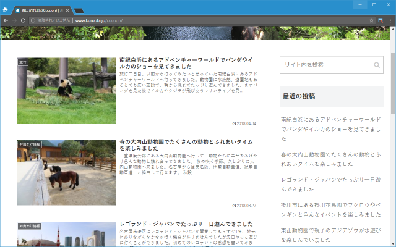Image resolution: width=396 pixels, height=247 pixels.
Task: Open the site info (not secure) icon
Action: click(33, 20)
